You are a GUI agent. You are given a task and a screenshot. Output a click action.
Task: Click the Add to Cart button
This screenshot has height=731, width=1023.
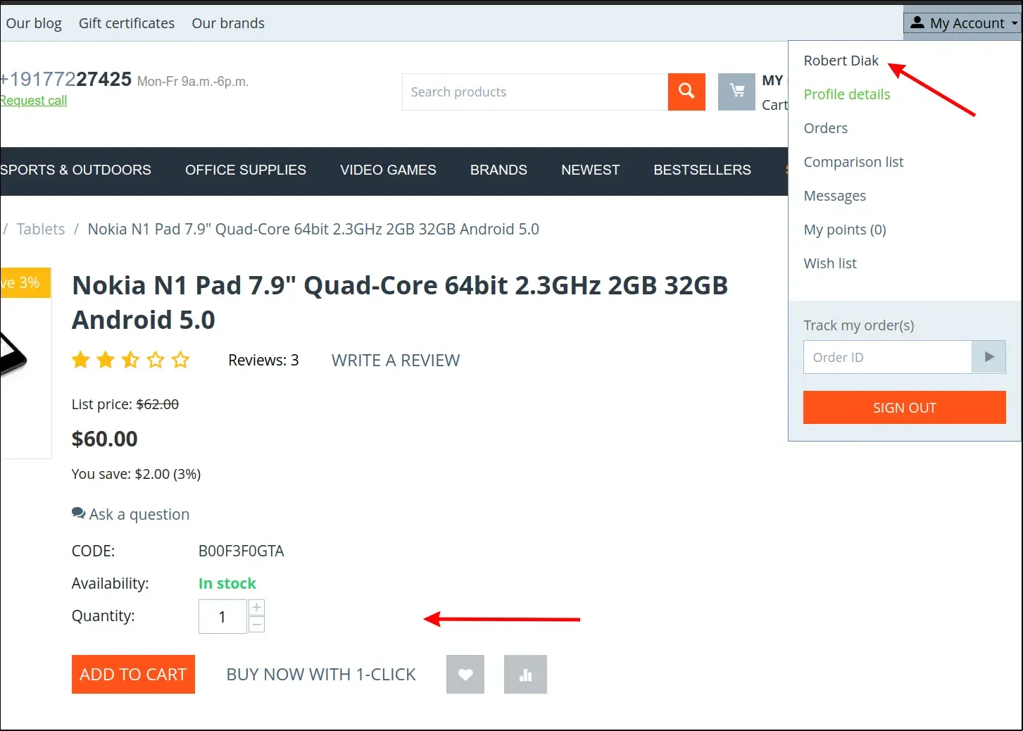coord(133,674)
